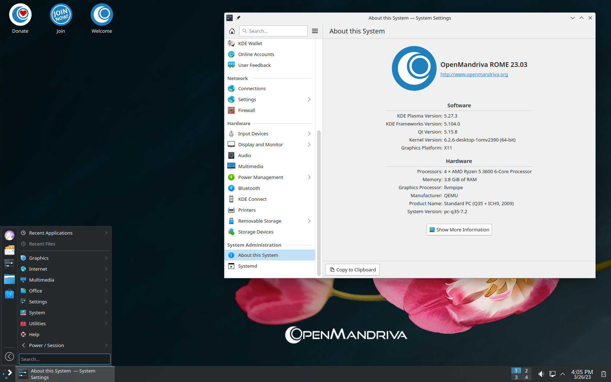Open Office category in launcher menu
The width and height of the screenshot is (611, 382).
coord(64,291)
